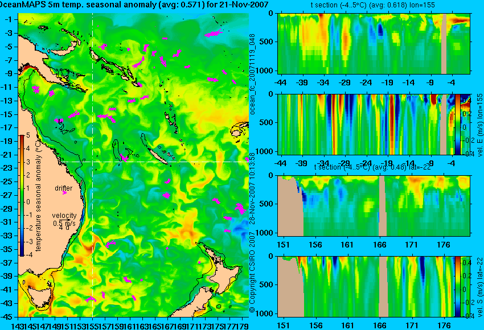The image size is (484, 330).
Task: Click the vel. S color scale bar
Action: tap(458, 287)
